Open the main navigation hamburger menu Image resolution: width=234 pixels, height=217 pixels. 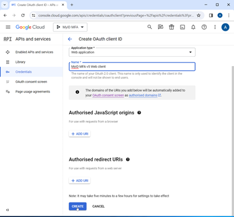pos(8,27)
